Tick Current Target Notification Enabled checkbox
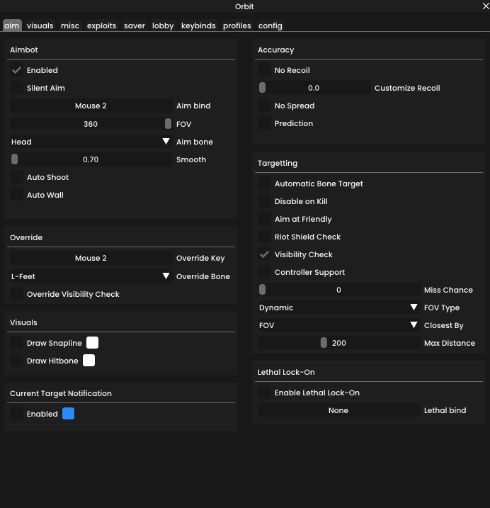 16,414
